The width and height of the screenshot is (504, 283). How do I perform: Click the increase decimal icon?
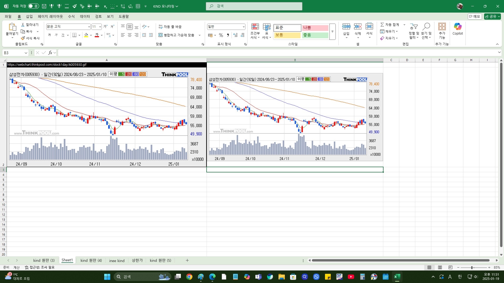235,35
